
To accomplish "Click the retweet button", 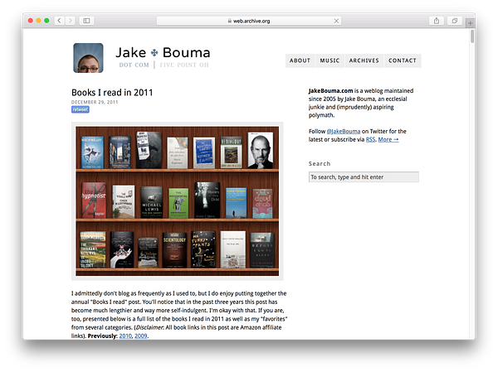I will [81, 109].
